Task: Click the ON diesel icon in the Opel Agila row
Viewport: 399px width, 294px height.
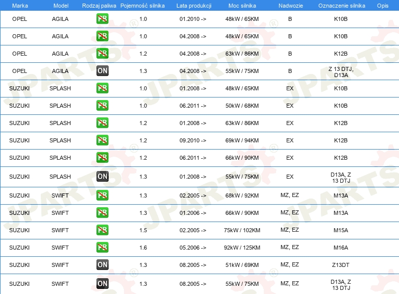Action: pos(102,71)
